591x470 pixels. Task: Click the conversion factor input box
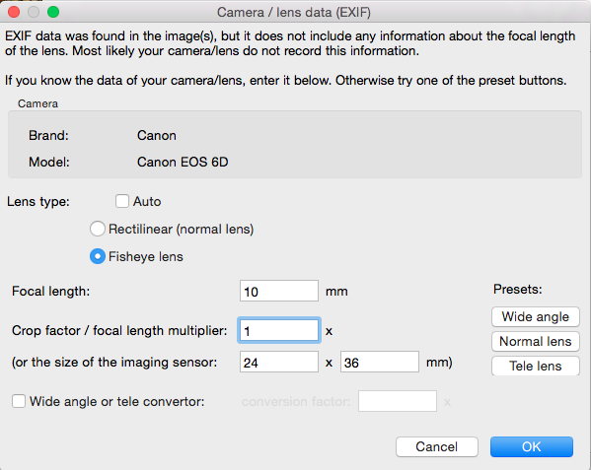(398, 401)
